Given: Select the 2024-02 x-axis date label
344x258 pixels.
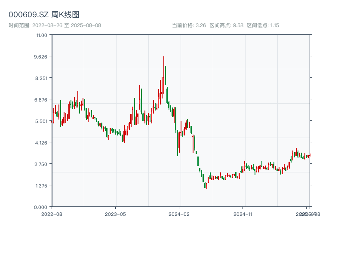Looking at the screenshot, I should 179,214.
